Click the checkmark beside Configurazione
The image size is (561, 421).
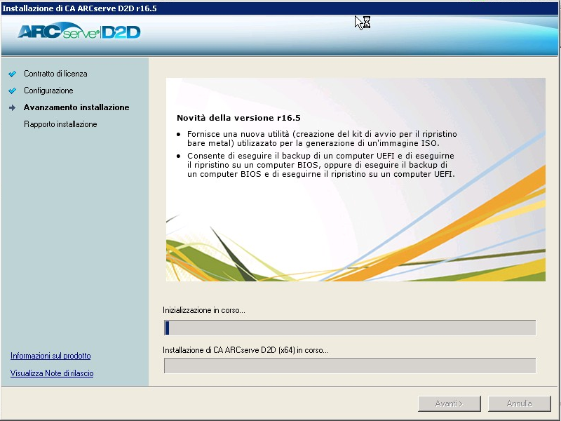pos(12,91)
